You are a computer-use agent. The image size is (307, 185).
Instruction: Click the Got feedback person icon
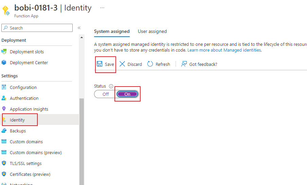tap(184, 64)
